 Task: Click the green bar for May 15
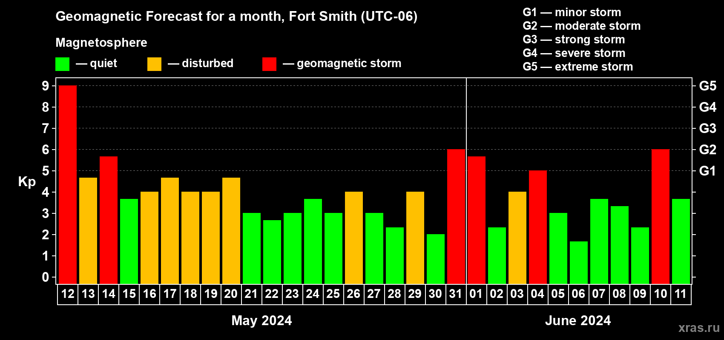[129, 241]
